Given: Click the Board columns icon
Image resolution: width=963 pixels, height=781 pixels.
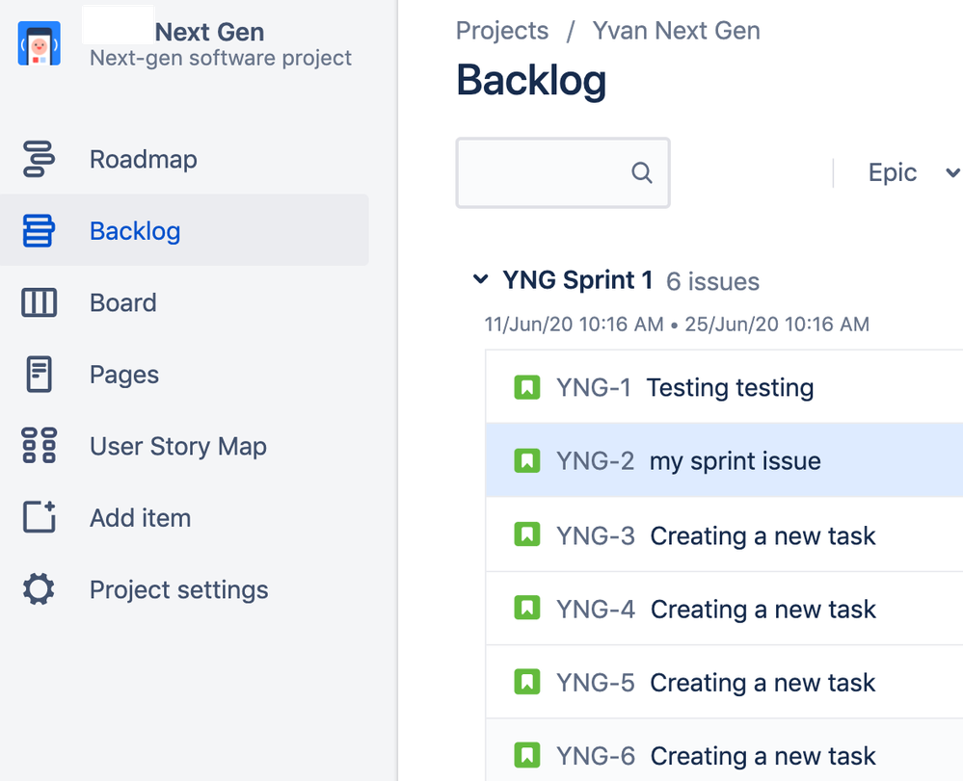Looking at the screenshot, I should tap(39, 302).
